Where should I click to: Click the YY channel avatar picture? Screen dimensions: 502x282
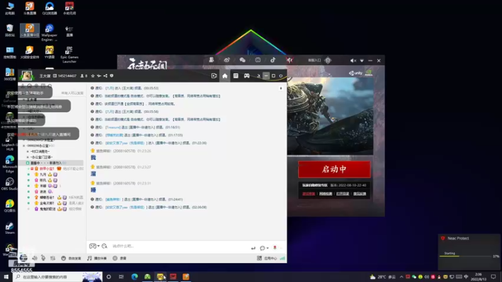pyautogui.click(x=26, y=75)
